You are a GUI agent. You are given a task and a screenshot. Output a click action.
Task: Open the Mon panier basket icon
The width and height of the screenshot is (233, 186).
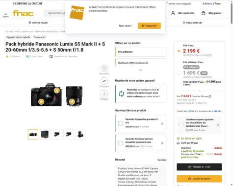[x=204, y=13]
